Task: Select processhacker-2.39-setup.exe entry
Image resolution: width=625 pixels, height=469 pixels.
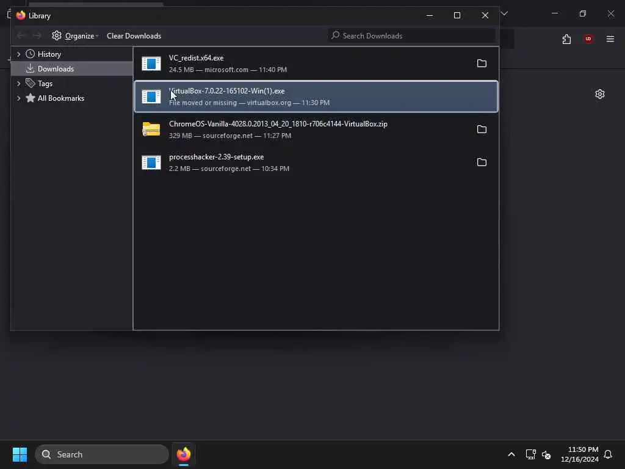Action: click(x=316, y=162)
